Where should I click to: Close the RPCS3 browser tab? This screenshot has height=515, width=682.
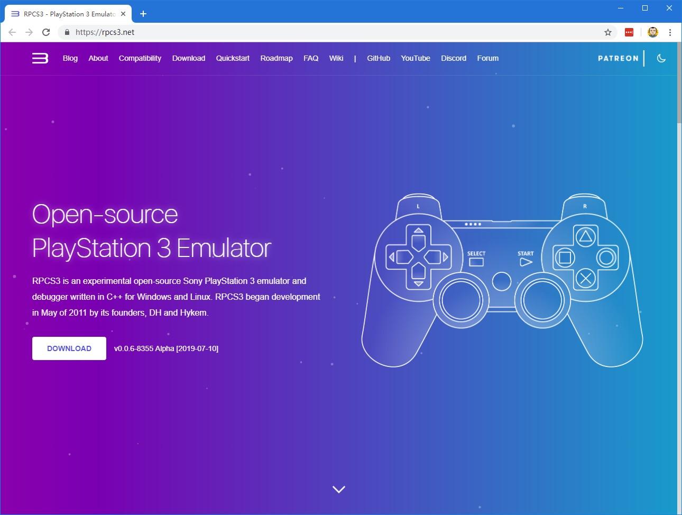pyautogui.click(x=123, y=14)
